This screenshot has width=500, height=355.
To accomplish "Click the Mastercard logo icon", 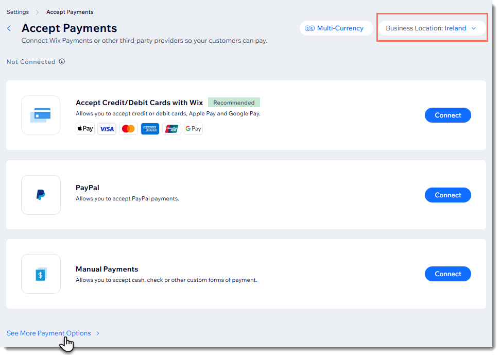I will point(128,129).
